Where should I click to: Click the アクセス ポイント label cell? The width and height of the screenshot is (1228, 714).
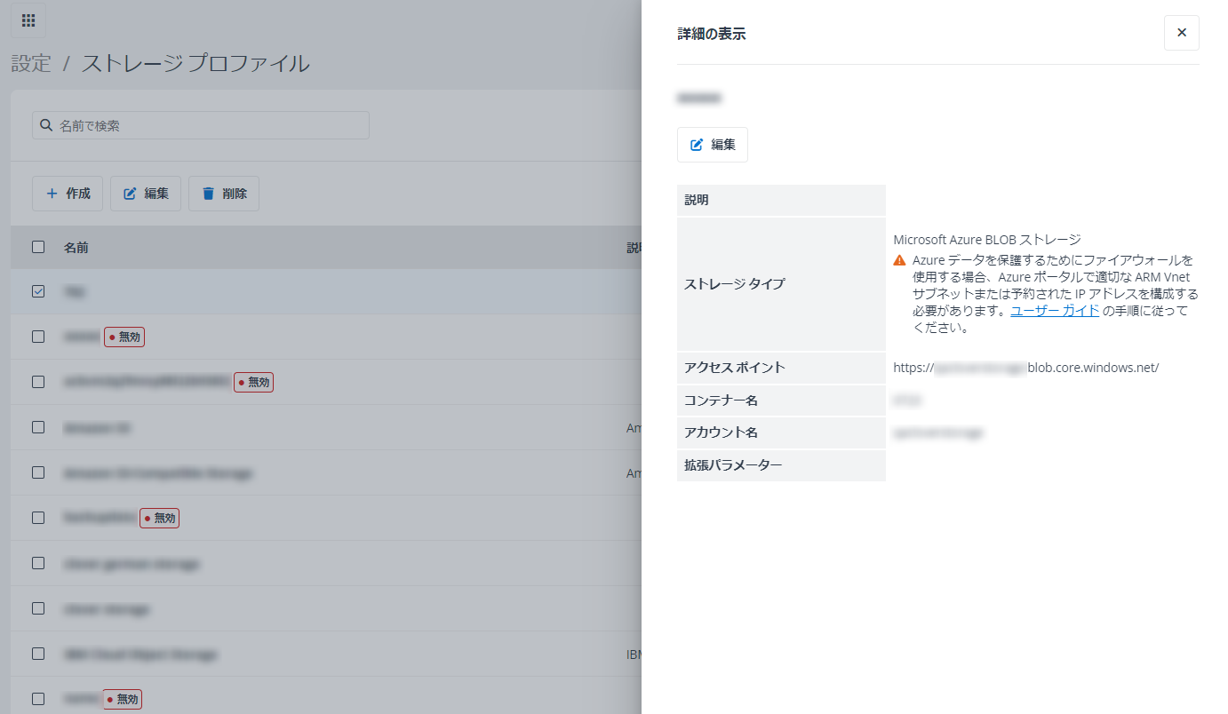781,368
